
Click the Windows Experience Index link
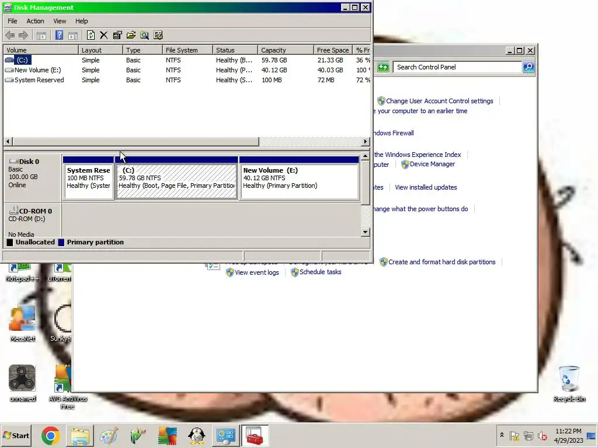[x=418, y=155]
